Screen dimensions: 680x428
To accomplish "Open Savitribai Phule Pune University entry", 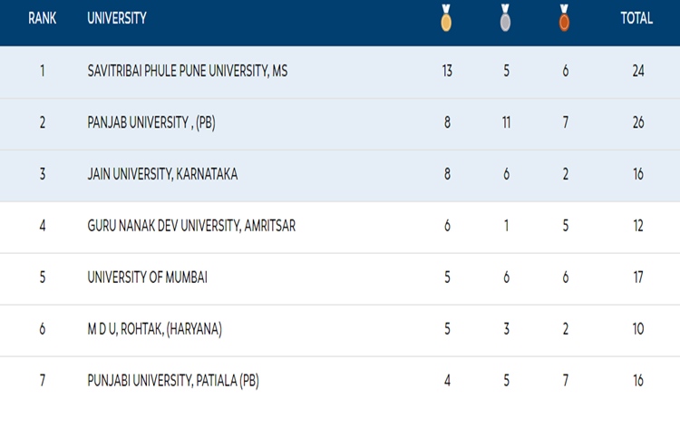I will pyautogui.click(x=188, y=71).
